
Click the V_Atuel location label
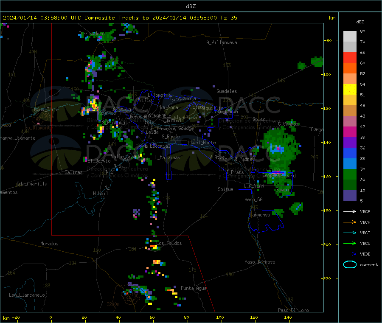218,157
